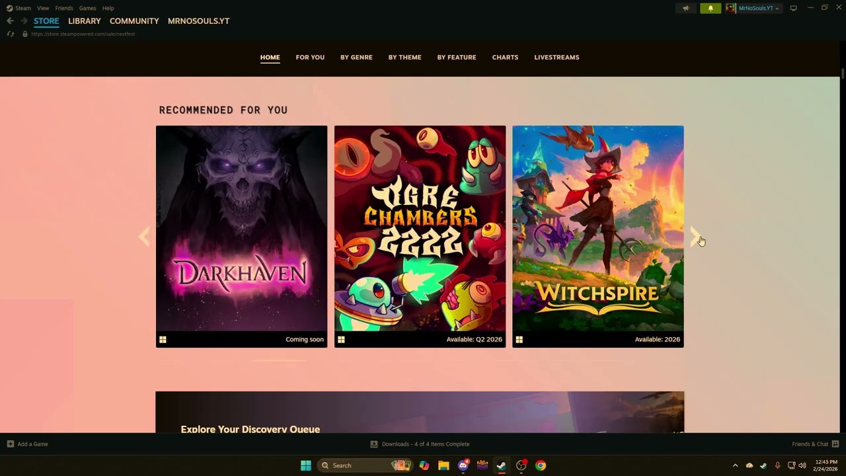Go forward with the forward arrow
Viewport: 846px width, 476px height.
coord(24,21)
